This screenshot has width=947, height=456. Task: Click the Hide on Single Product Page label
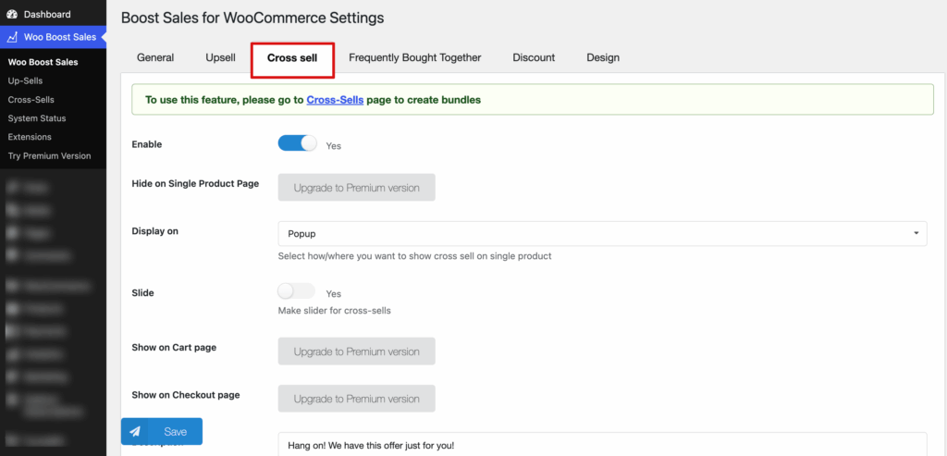pos(196,184)
